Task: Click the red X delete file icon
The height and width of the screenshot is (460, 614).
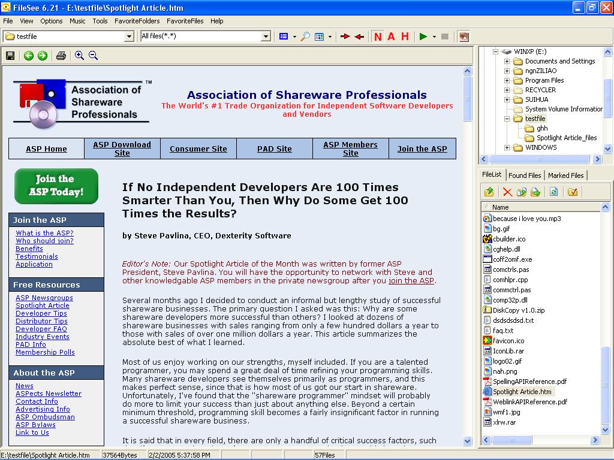Action: (507, 192)
